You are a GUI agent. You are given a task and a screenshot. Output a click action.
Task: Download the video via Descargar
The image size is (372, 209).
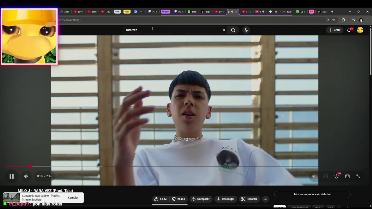[226, 199]
